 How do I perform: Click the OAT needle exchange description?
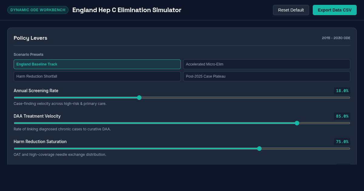[x=60, y=155]
